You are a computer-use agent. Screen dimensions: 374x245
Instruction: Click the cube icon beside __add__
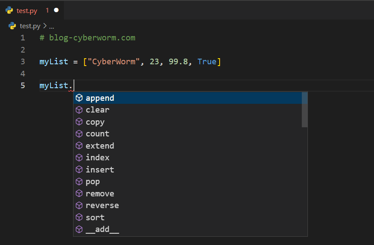(x=79, y=229)
